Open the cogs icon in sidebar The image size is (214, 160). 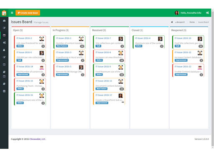tap(4, 42)
